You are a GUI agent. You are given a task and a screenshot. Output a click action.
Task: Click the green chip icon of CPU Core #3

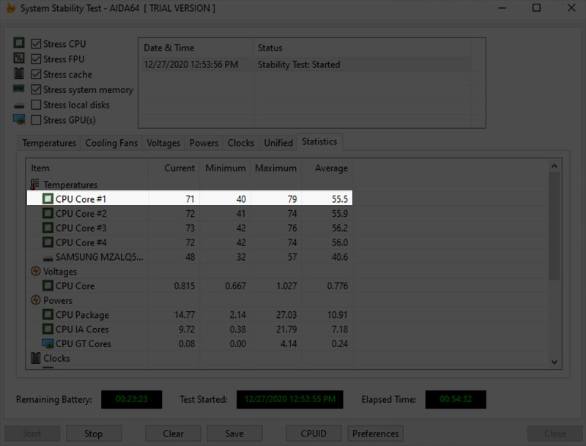point(48,228)
